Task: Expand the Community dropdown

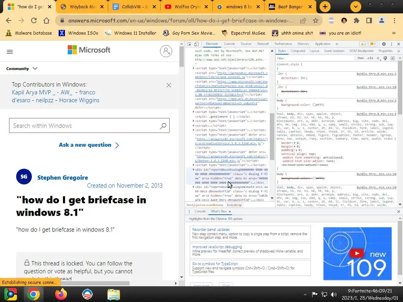Action: tap(22, 68)
